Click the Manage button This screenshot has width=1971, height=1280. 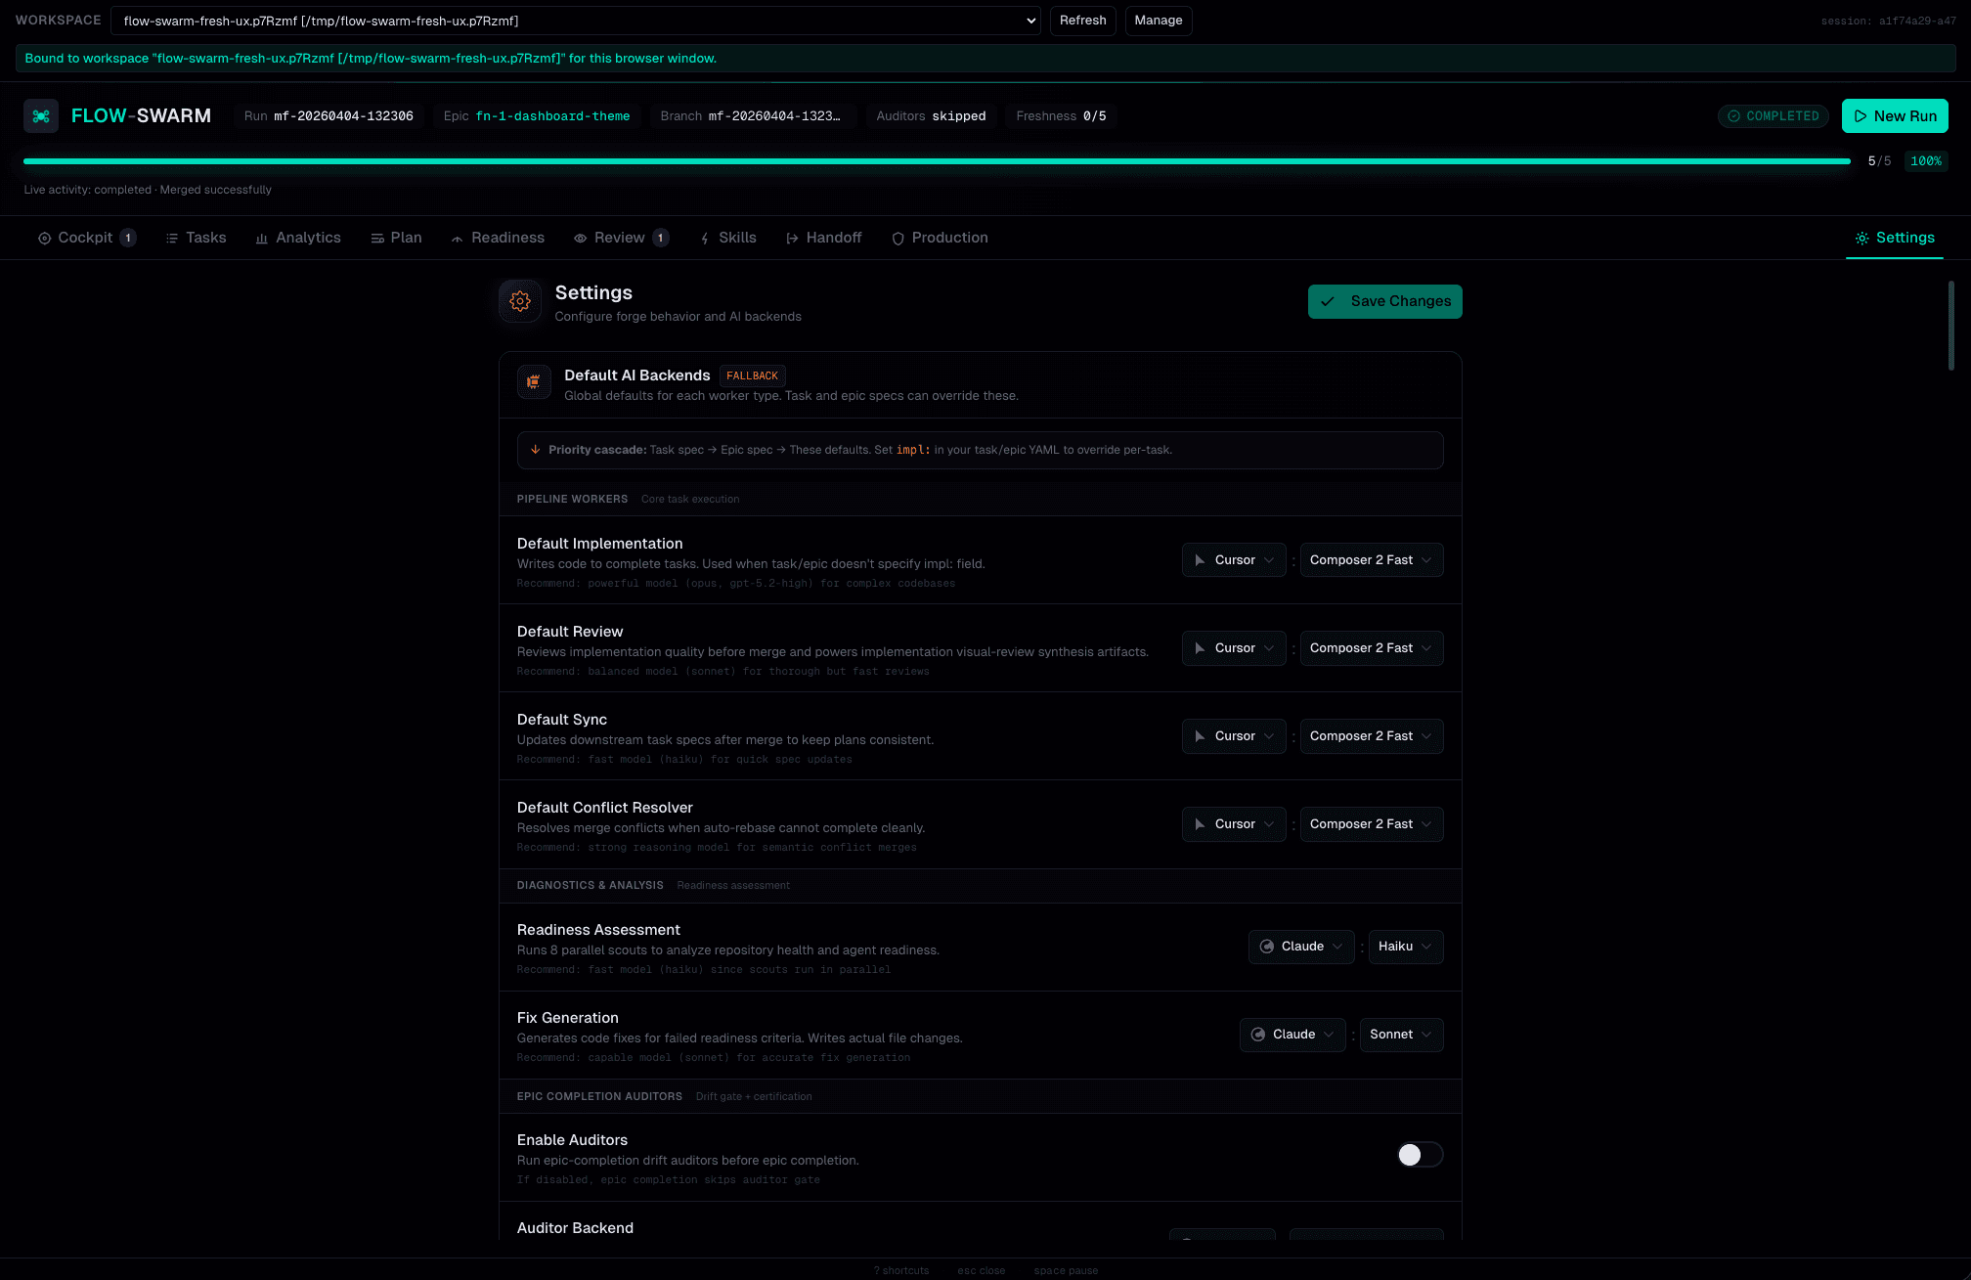point(1158,21)
